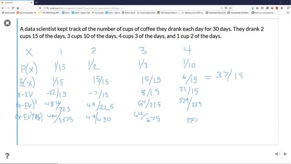The width and height of the screenshot is (291, 164).
Task: Toggle the sidebar view icon
Action: pos(262,8)
